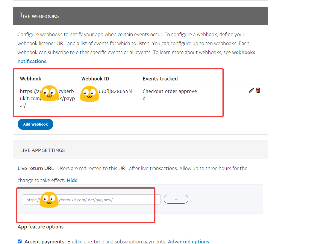Open Advanced options for Accept payments
309x244 pixels.
pyautogui.click(x=188, y=241)
